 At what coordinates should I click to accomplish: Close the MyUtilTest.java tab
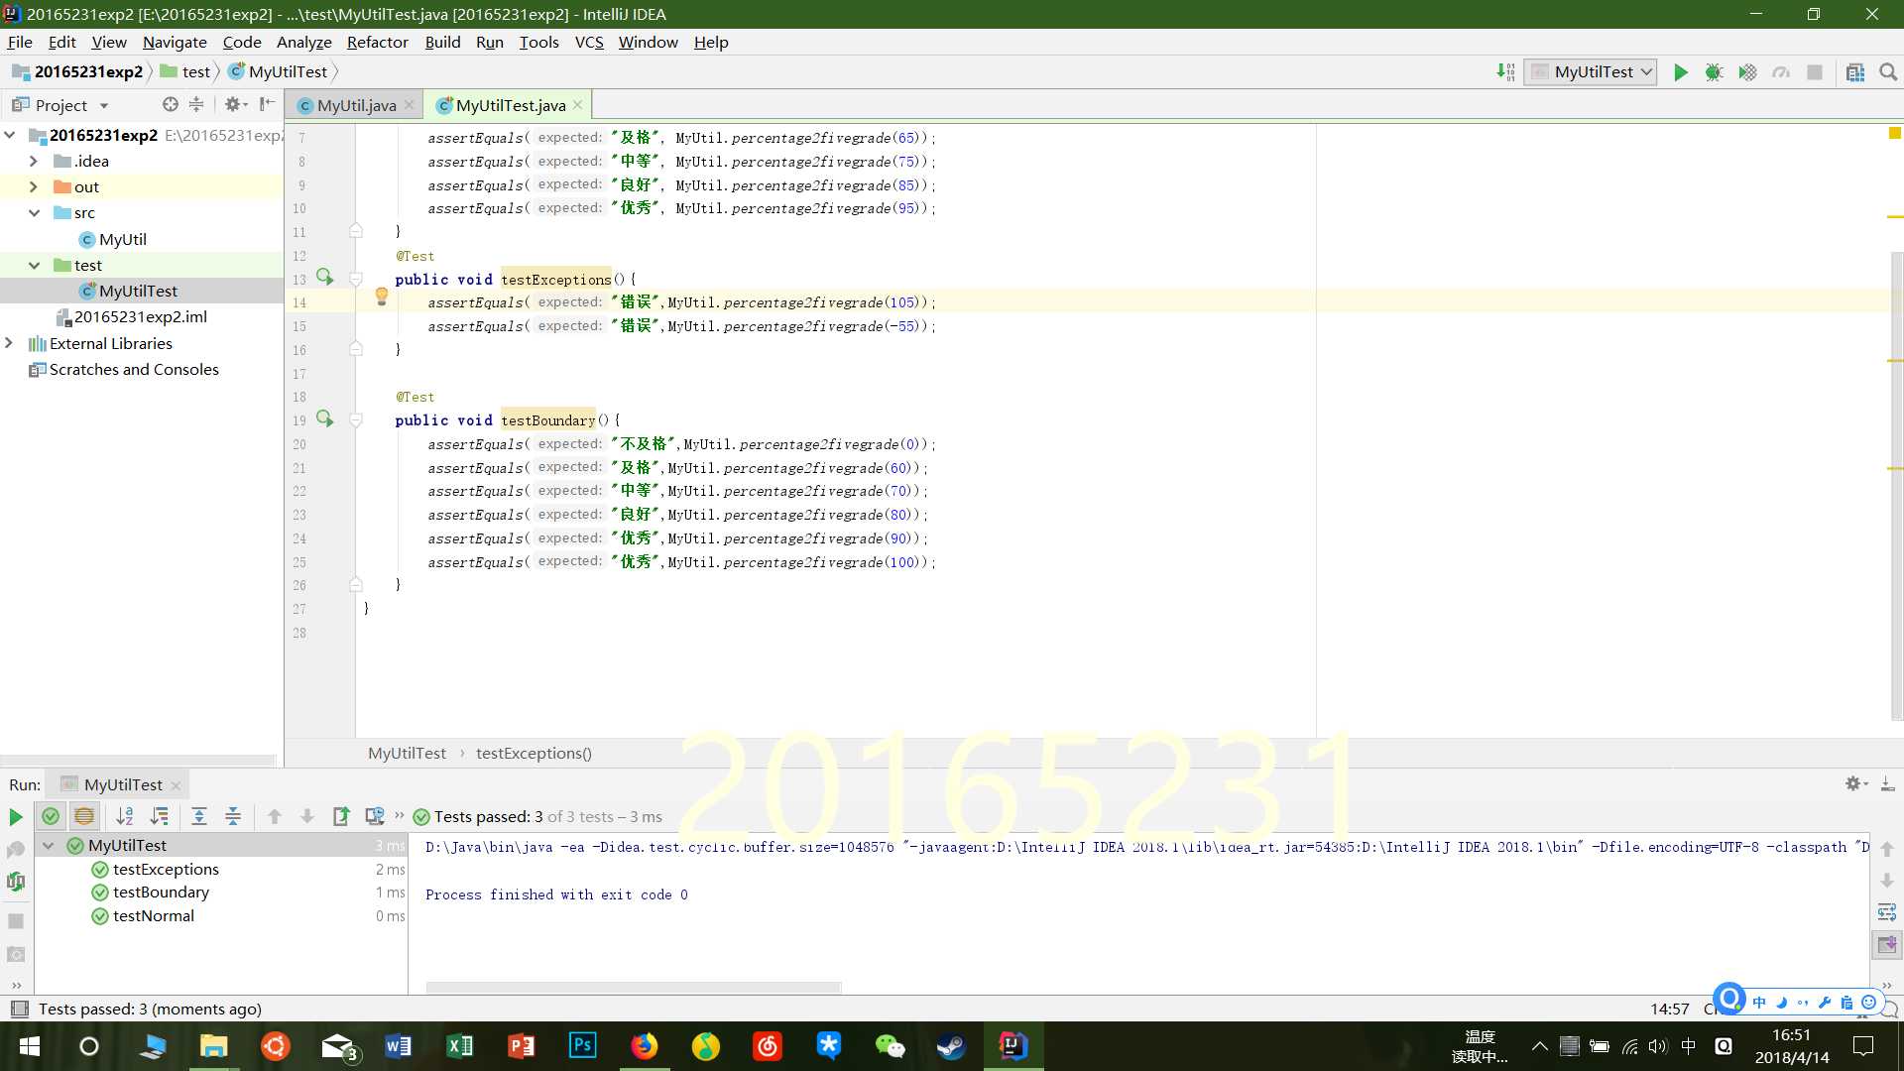(x=578, y=105)
